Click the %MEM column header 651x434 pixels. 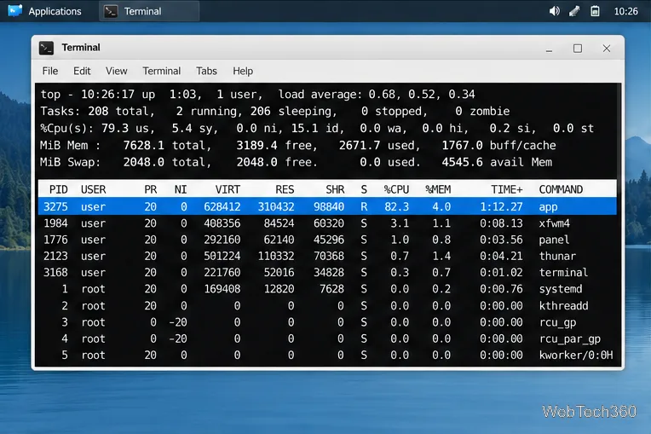click(438, 189)
